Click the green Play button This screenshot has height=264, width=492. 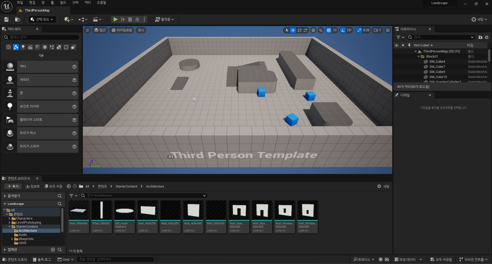tap(115, 19)
